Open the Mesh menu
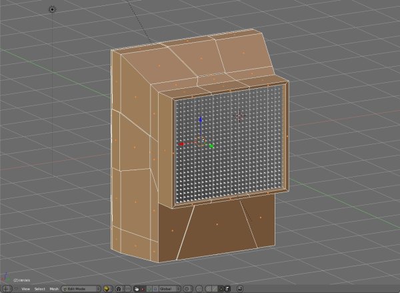 [54, 289]
